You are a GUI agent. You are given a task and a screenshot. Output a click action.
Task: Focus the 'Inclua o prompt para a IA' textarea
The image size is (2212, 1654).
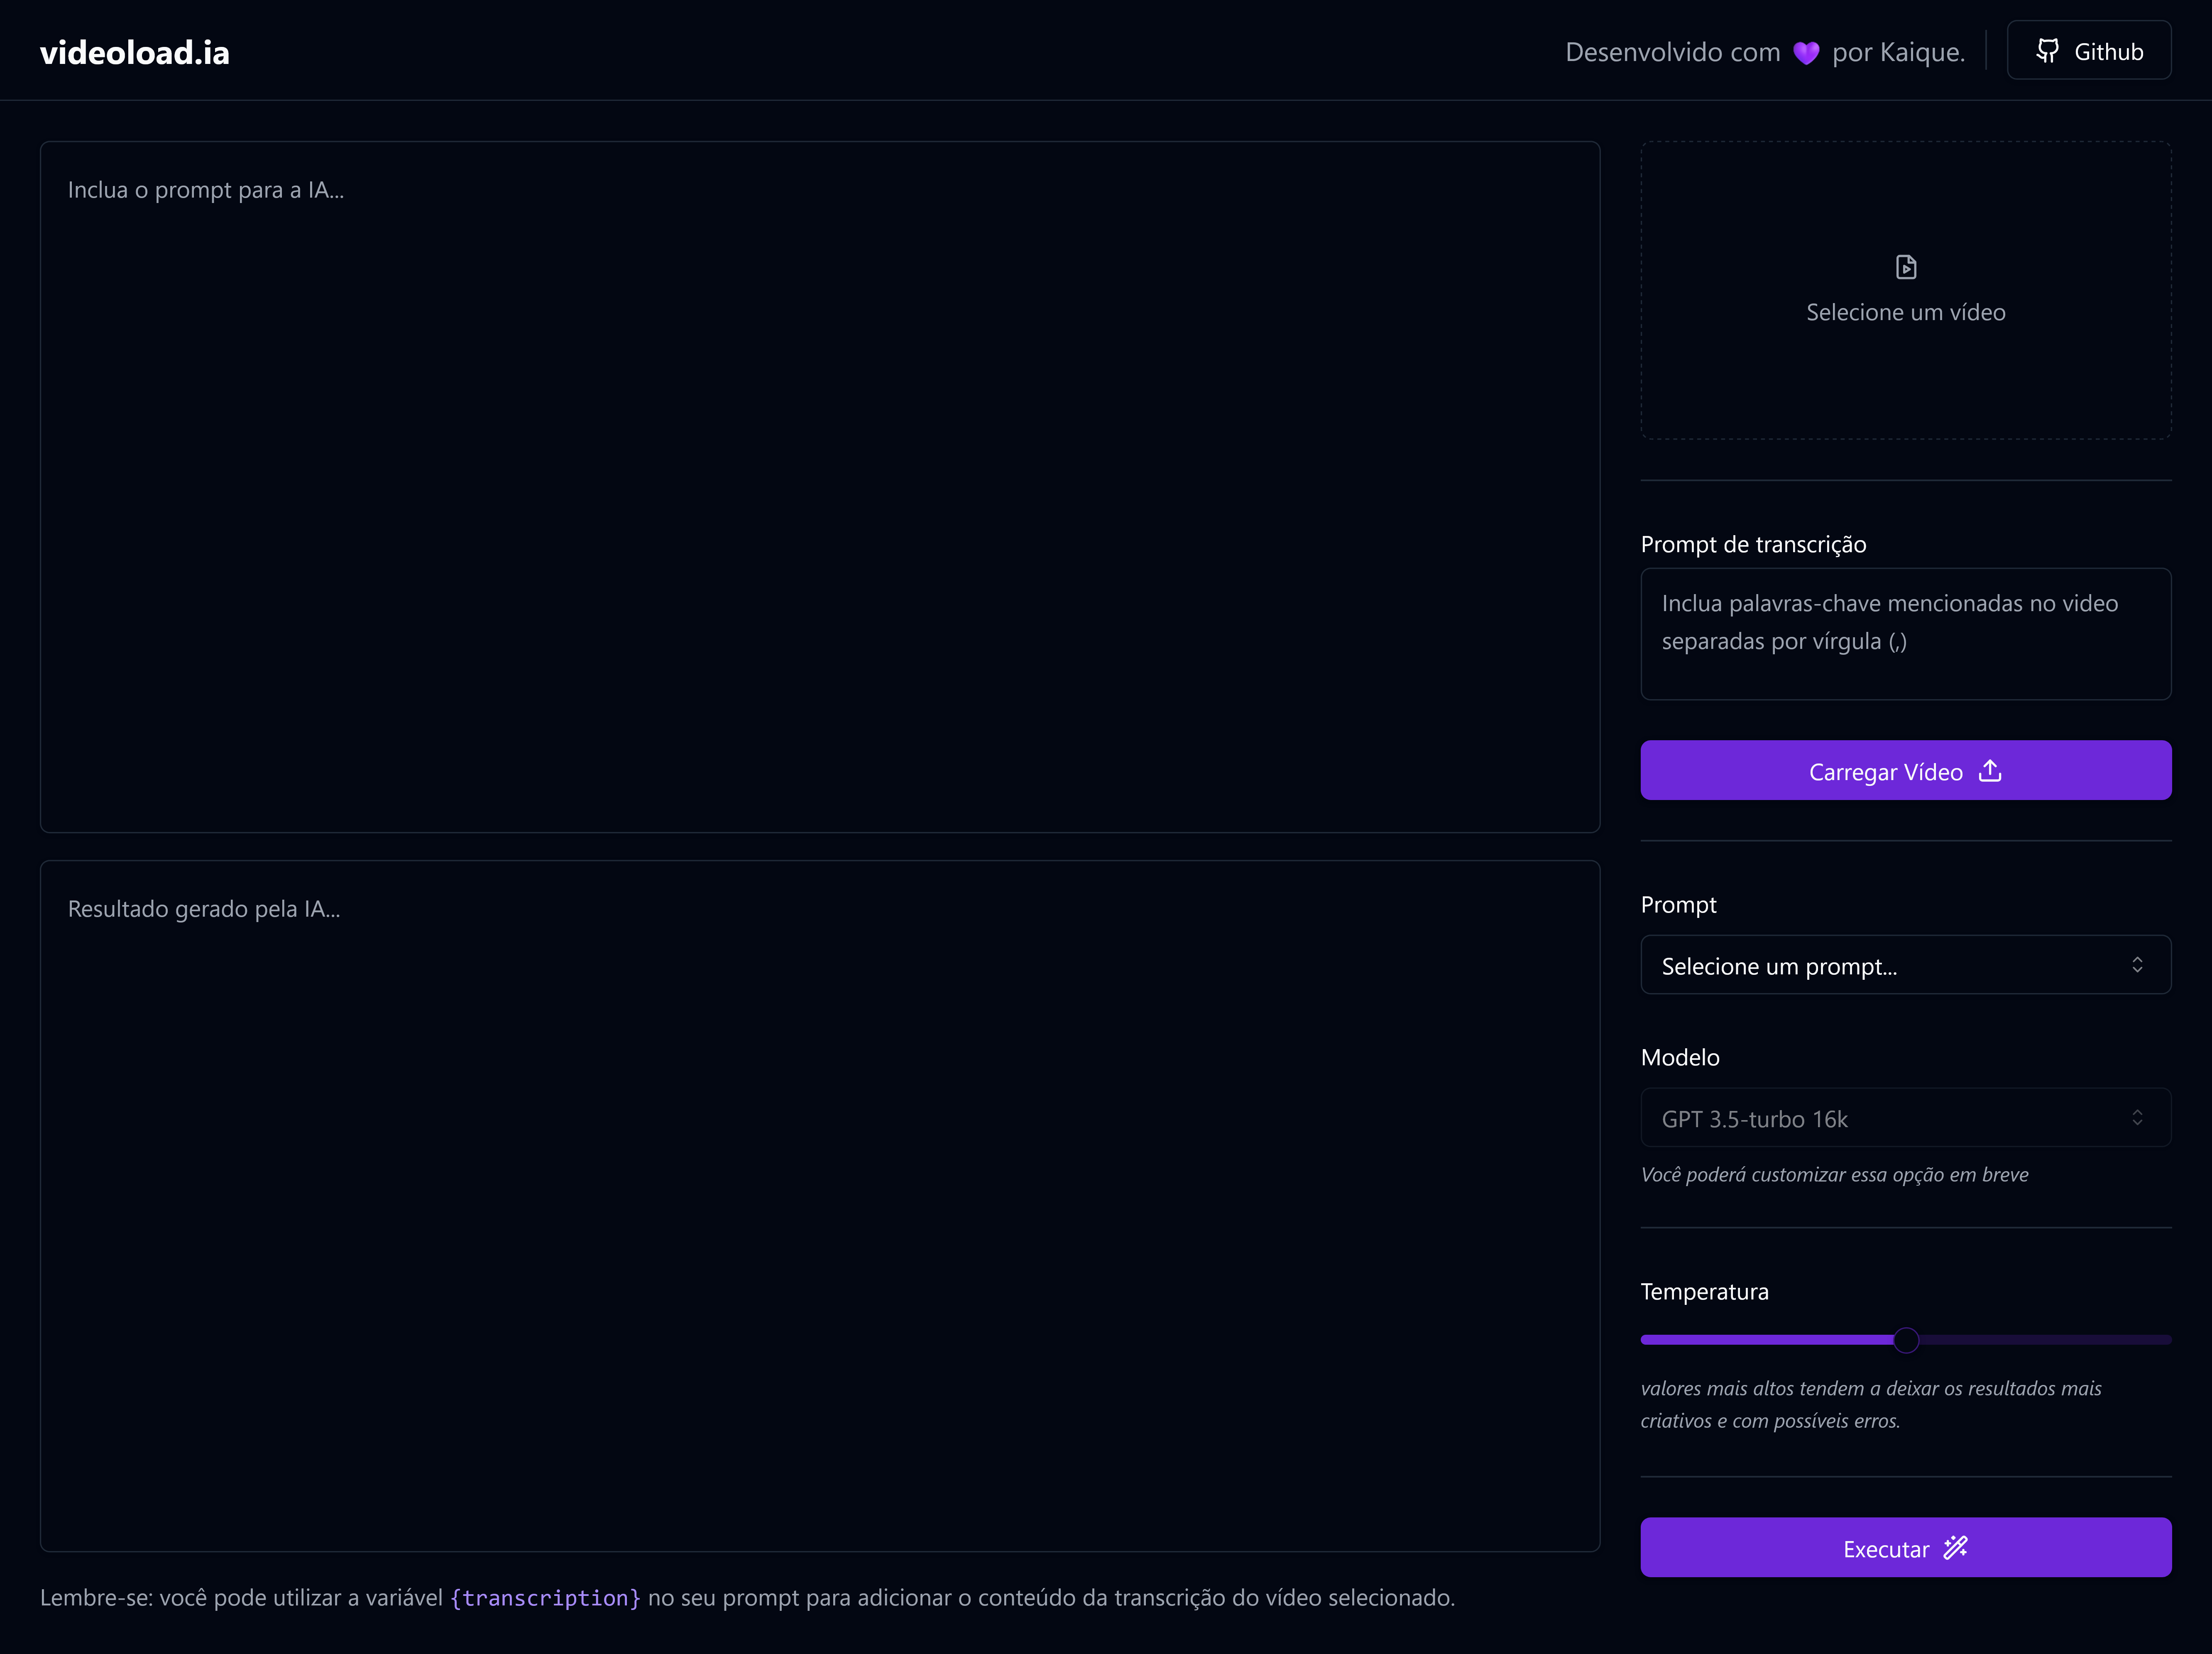(x=819, y=487)
